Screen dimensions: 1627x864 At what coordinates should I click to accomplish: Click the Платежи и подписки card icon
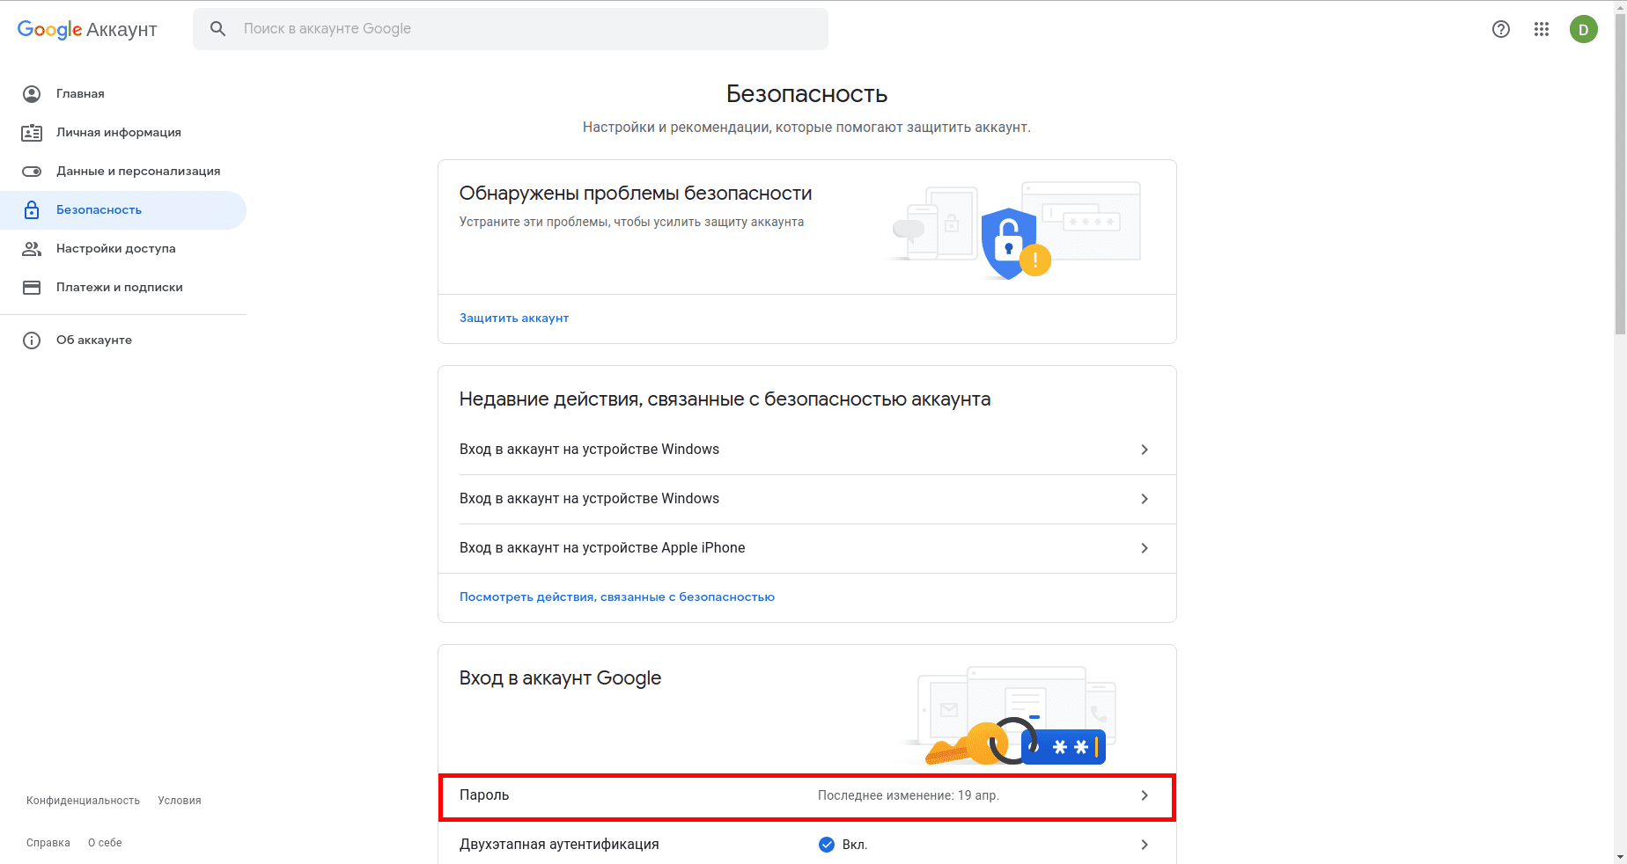32,288
